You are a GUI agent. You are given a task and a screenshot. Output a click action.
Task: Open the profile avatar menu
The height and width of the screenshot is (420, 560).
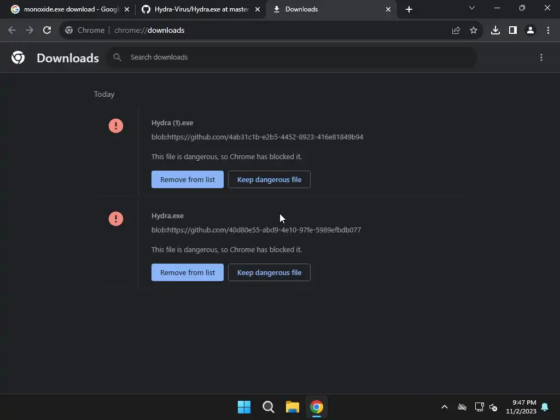[530, 31]
